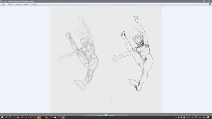Viewport: 212px width, 119px height.
Task: Open the Открыть menu
Action: click(x=35, y=4)
